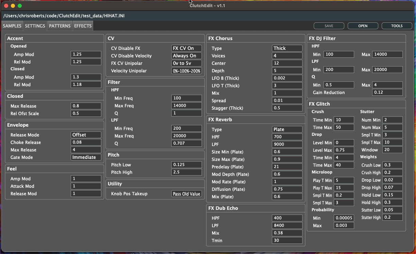Click the Dub Echo Tmin field
Screen dimensions: 416x254
287,240
